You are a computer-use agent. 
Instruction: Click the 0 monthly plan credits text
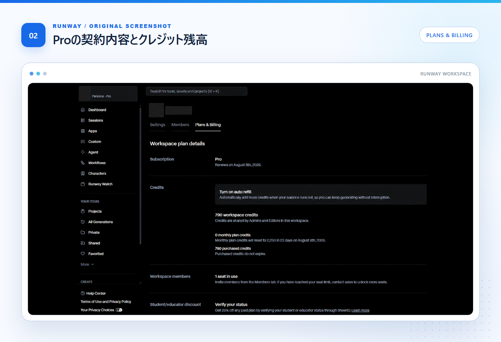click(233, 235)
